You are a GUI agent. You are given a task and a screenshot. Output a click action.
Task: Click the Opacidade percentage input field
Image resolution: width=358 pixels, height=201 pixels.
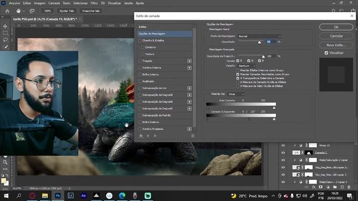tap(271, 42)
